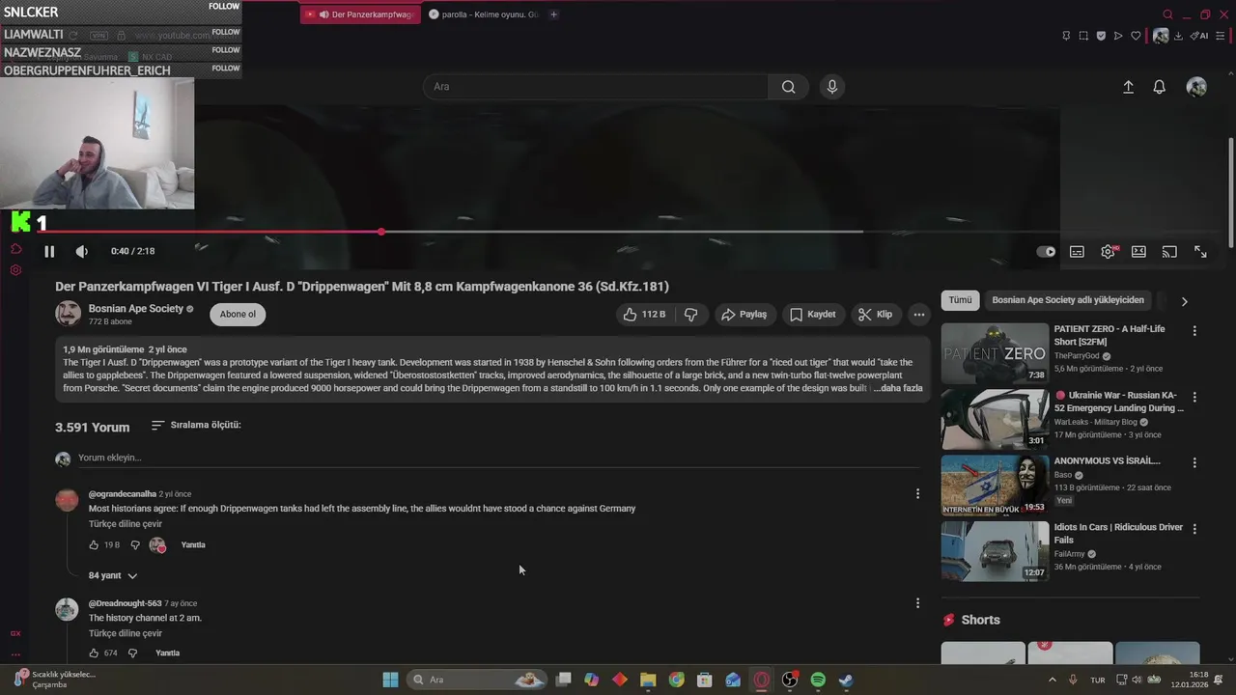Click the YouTube search magnifier button
The height and width of the screenshot is (695, 1236).
click(x=789, y=87)
